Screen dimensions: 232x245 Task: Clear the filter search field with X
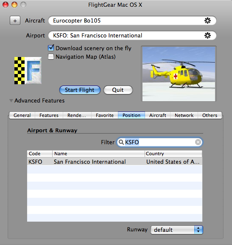tap(198, 142)
